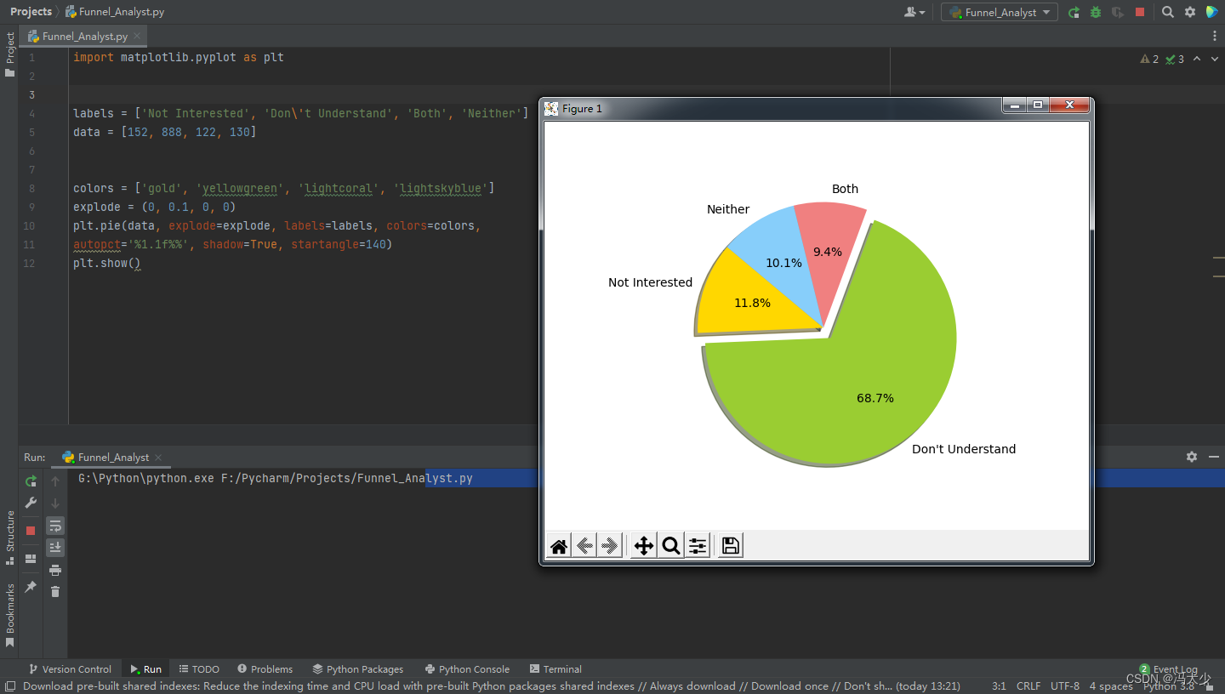Click the 3:1 caret position indicator
Screen dimensions: 1225x694
click(x=999, y=685)
